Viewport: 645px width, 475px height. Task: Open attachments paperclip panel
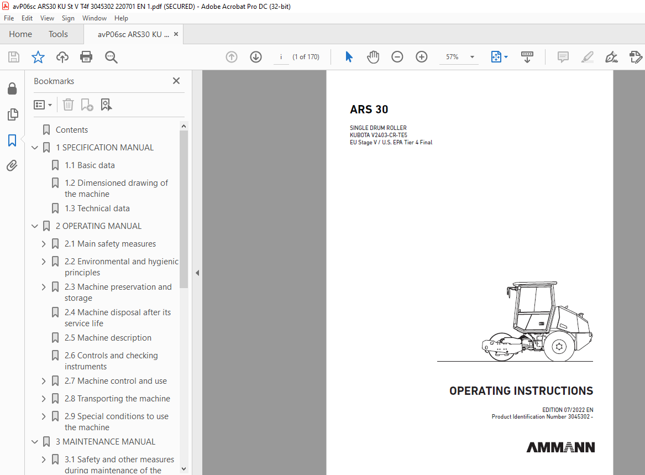point(12,166)
